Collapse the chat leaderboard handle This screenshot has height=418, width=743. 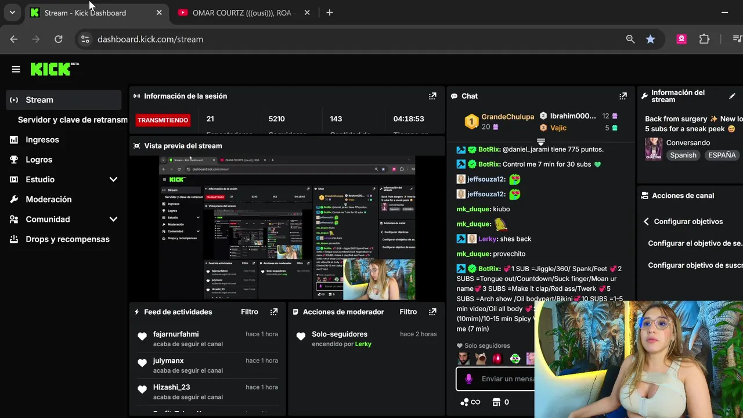point(540,141)
